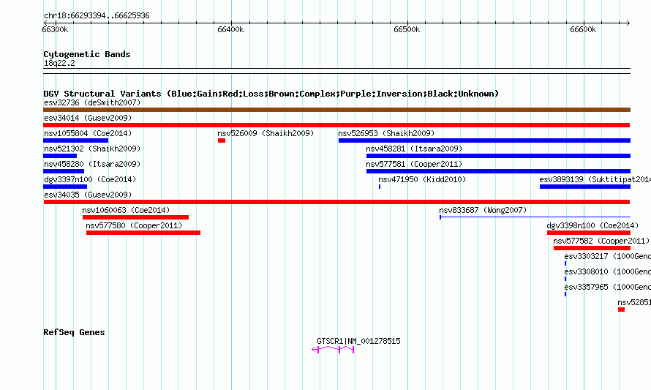This screenshot has height=390, width=651.
Task: Open the nsv577580 (Cooper2011) label
Action: (134, 225)
